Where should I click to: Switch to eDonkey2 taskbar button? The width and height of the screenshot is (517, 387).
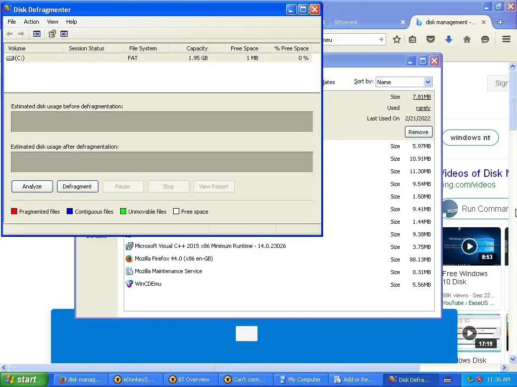coord(135,379)
